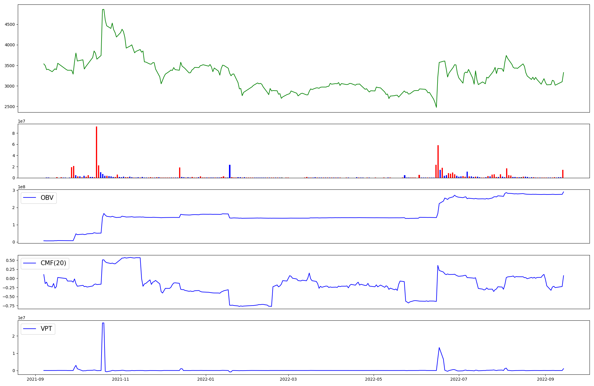Click the OBV legend label
This screenshot has width=594, height=386.
[x=47, y=198]
